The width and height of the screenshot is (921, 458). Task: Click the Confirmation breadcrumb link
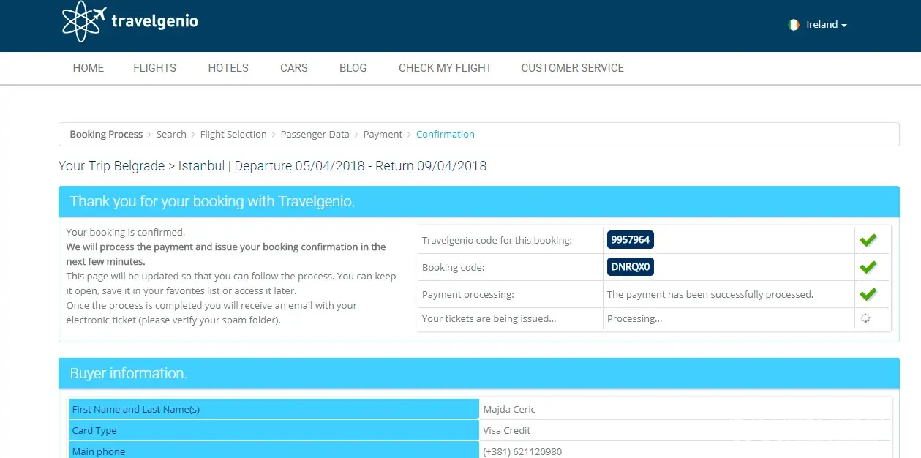(x=445, y=135)
